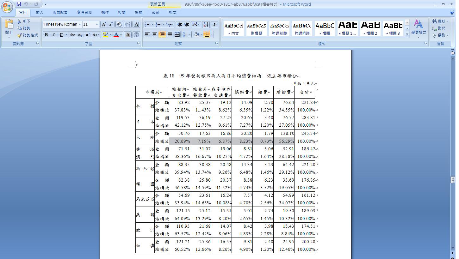459x259 pixels.
Task: Apply the 內文 style
Action: click(x=234, y=28)
